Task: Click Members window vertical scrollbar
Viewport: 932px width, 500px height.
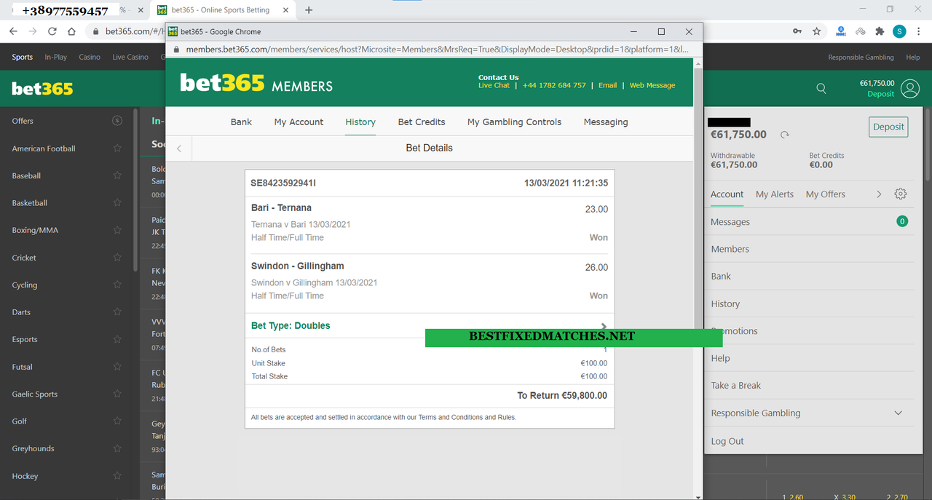Action: click(x=698, y=278)
